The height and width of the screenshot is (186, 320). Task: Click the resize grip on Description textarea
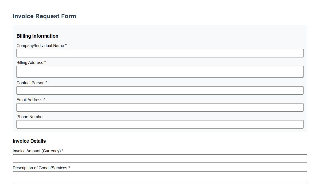click(x=306, y=182)
